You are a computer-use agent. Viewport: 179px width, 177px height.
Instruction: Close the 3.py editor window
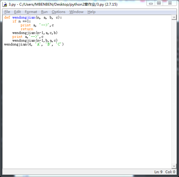click(170, 3)
